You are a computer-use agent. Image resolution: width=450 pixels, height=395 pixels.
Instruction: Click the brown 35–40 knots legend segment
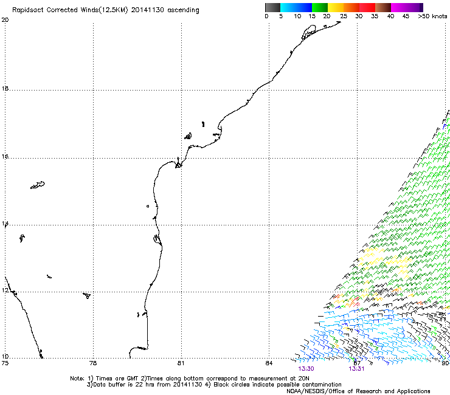[x=383, y=7]
